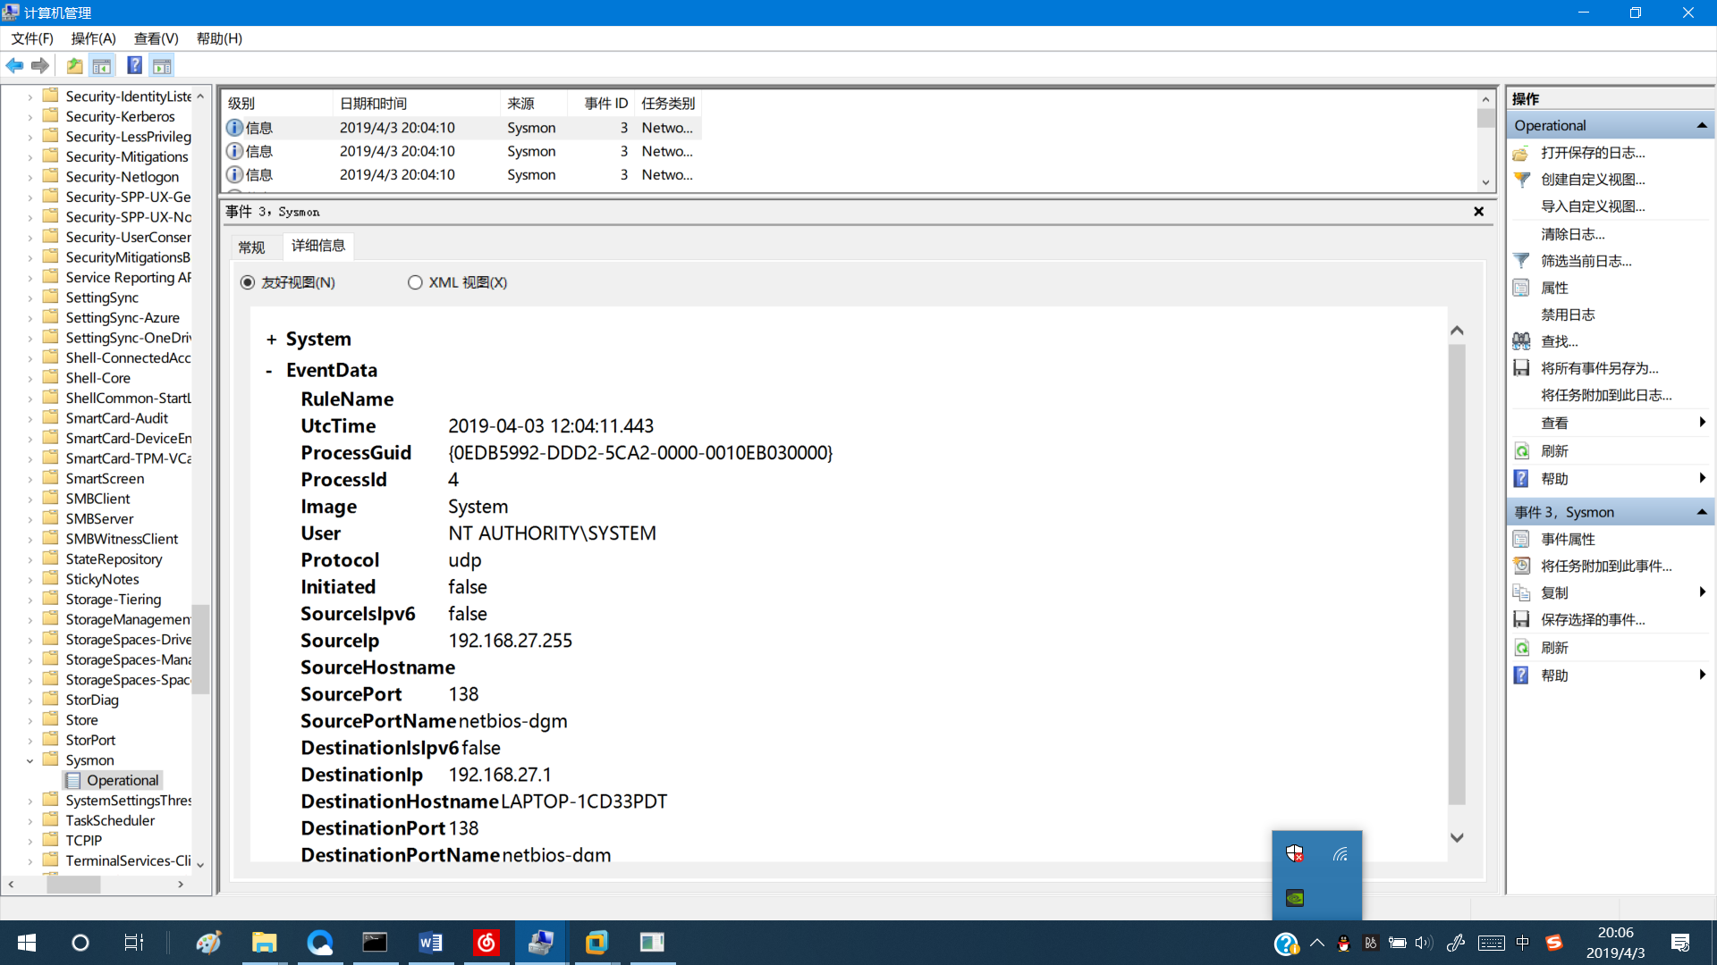Click the toolbar Help question mark icon
Image resolution: width=1717 pixels, height=965 pixels.
point(134,65)
